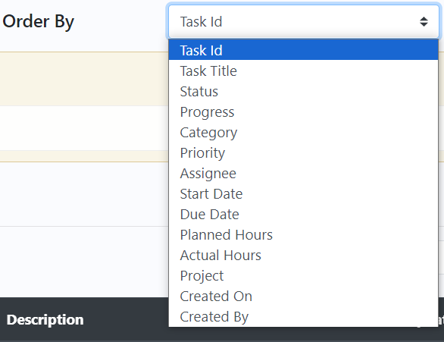Select Project ordering option
This screenshot has width=444, height=342.
point(303,275)
